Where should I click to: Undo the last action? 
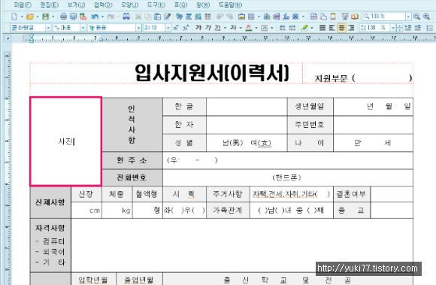(x=95, y=17)
